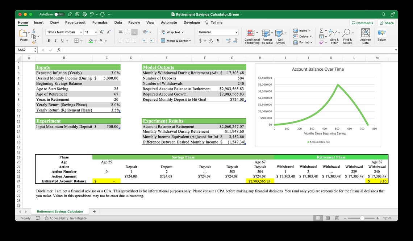413x241 pixels.
Task: Switch to Normal view in status bar
Action: [x=318, y=218]
